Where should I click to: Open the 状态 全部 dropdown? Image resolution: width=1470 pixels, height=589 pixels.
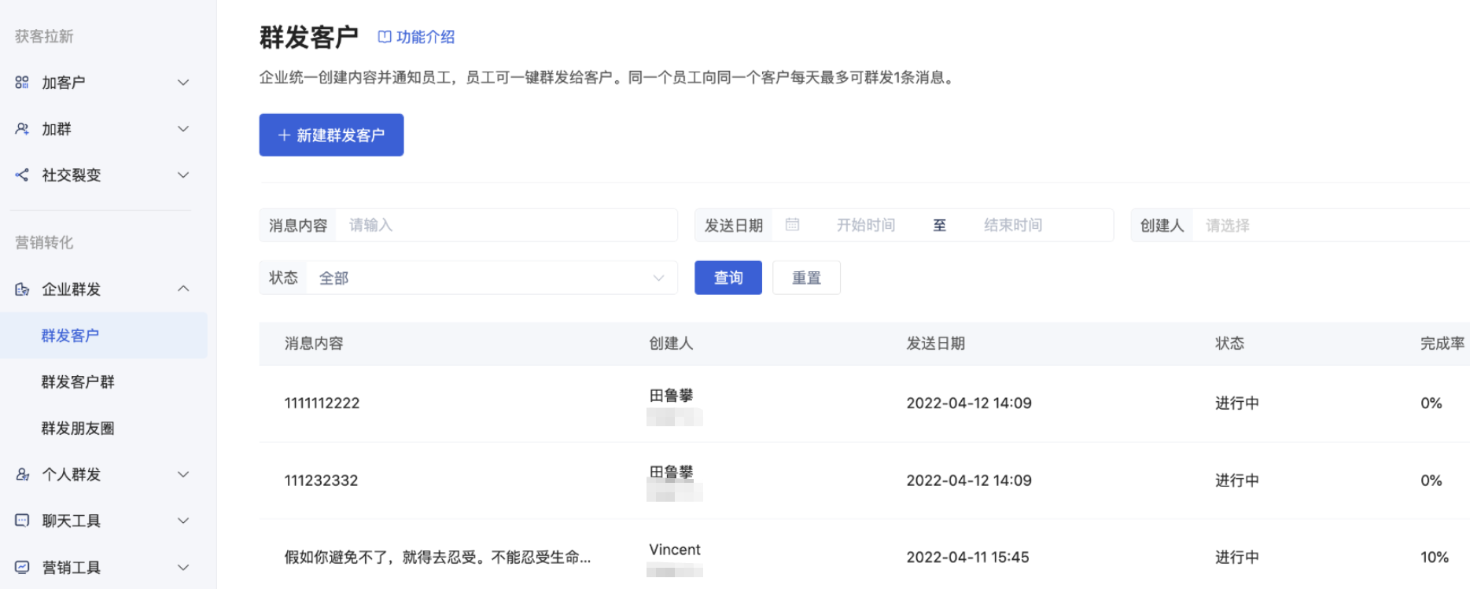coord(491,278)
